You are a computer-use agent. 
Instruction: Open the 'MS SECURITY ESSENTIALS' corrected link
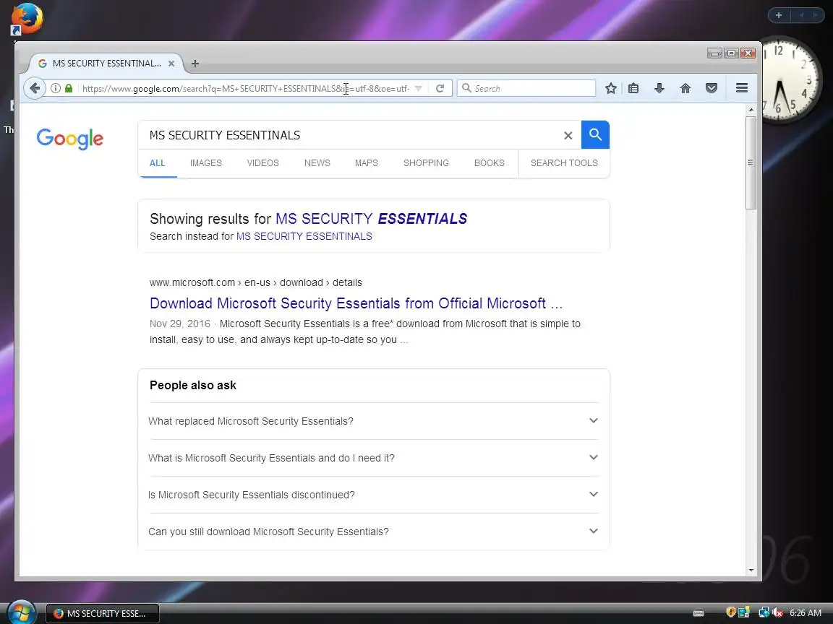click(372, 219)
